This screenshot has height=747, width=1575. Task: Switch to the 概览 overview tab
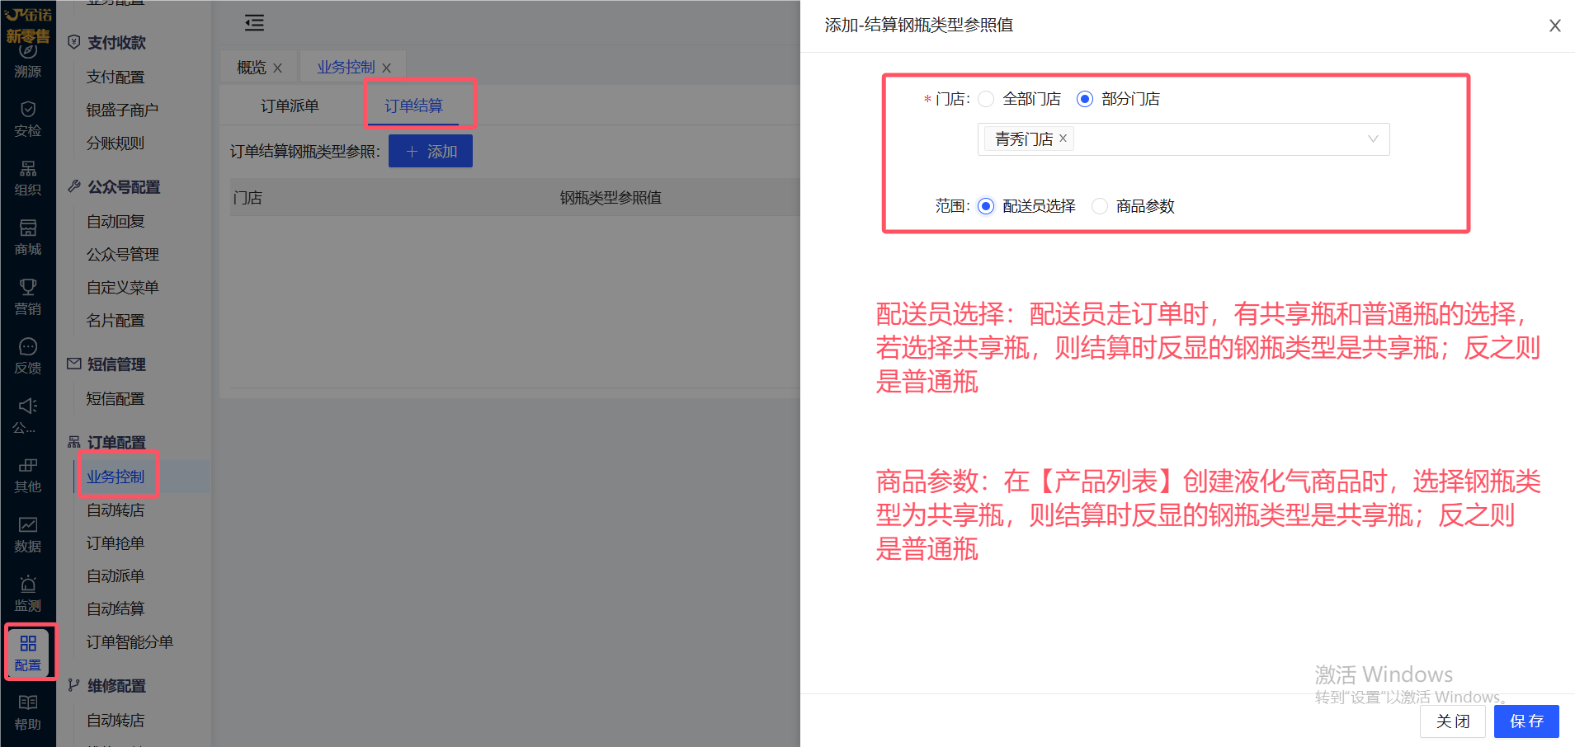pos(251,68)
